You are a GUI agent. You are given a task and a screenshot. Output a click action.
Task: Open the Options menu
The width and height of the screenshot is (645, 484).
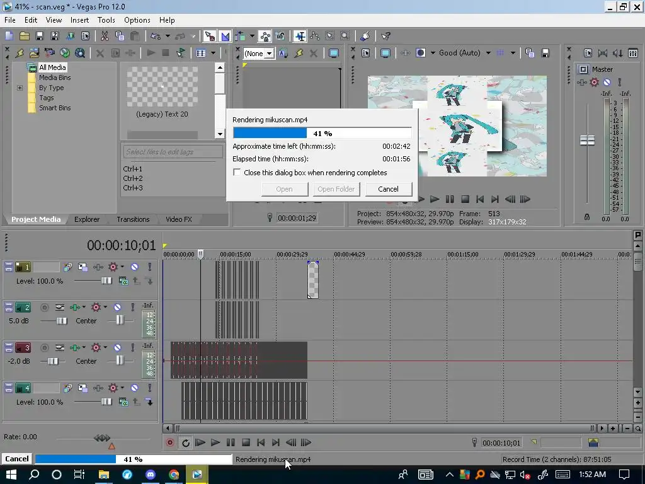point(137,20)
